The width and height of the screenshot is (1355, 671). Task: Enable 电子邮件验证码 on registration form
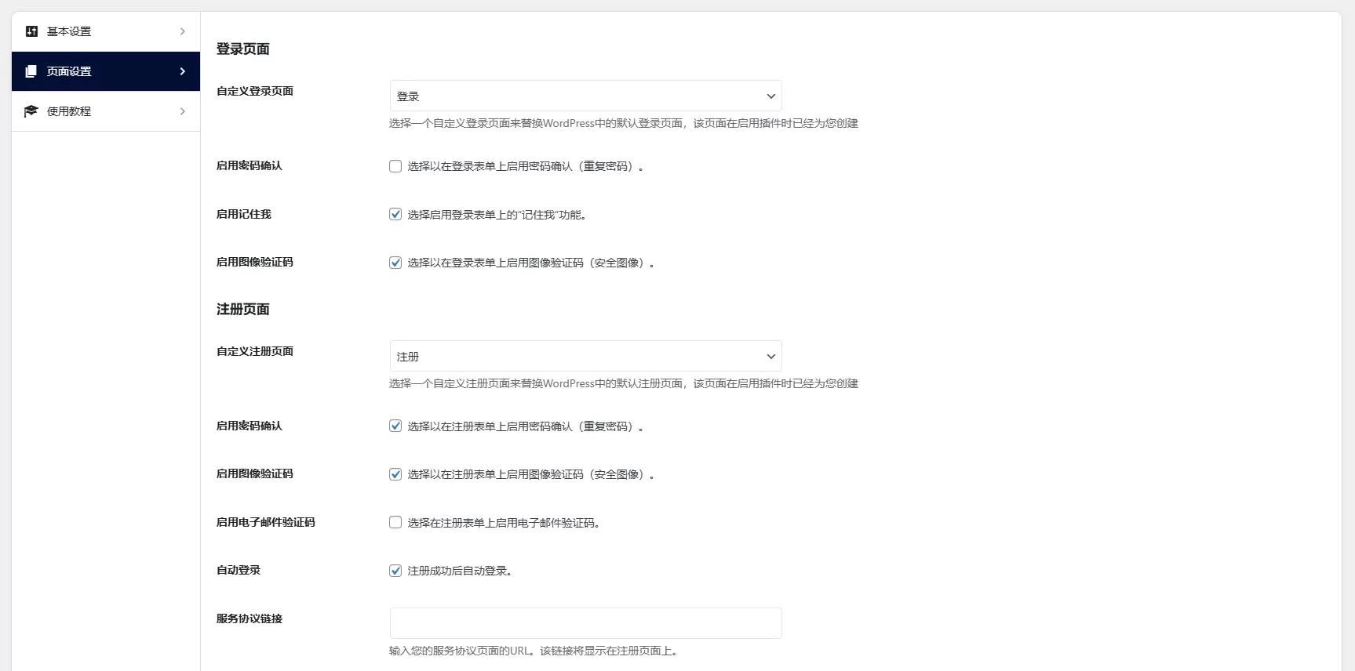pos(395,522)
